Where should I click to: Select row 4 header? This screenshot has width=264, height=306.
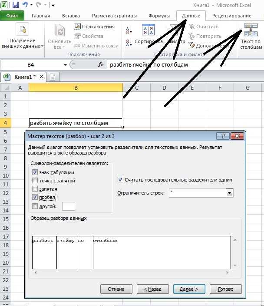click(x=6, y=123)
